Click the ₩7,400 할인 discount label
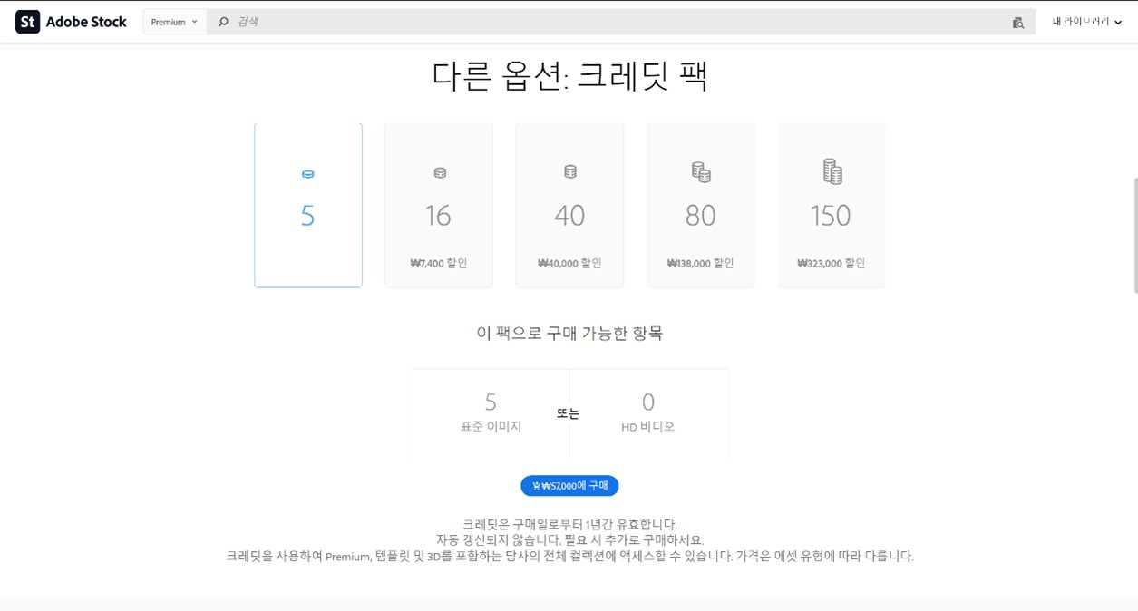 [x=439, y=263]
